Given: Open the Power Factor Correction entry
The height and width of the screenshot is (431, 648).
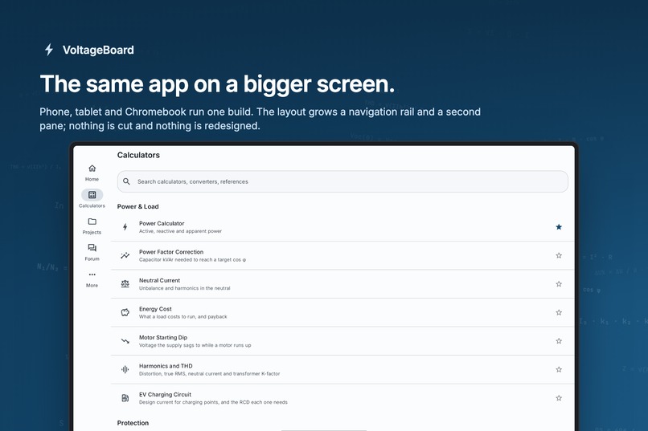Looking at the screenshot, I should point(342,255).
